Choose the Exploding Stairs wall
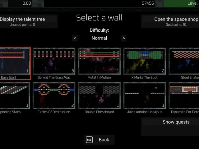This screenshot has height=149, width=199. click(x=15, y=96)
